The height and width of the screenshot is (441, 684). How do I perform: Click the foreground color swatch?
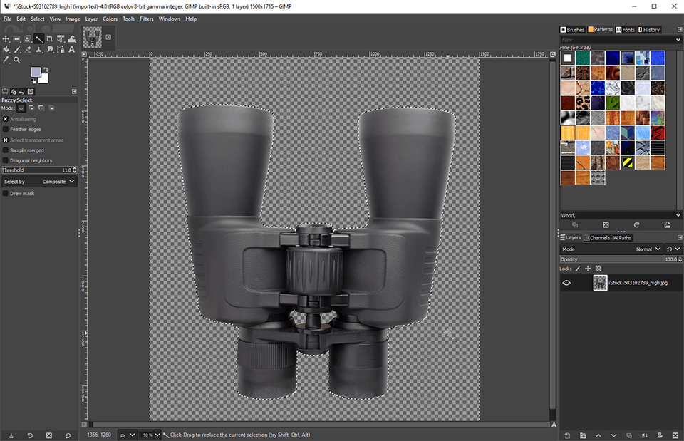coord(36,72)
